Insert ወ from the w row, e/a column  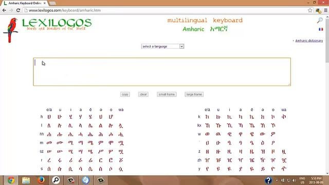(207, 134)
